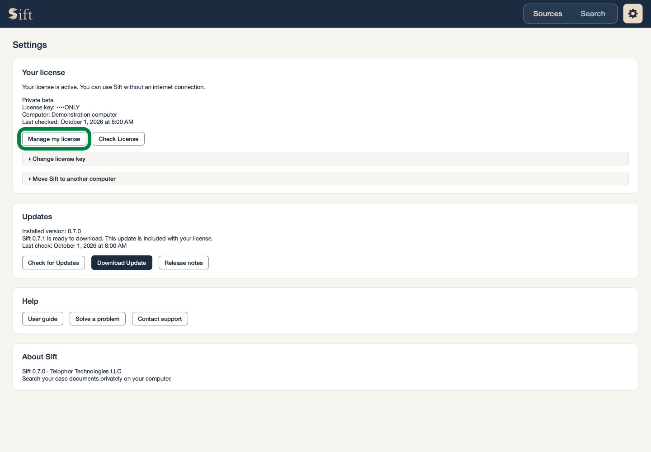Click 'Computer: Demonstration computer' text
The height and width of the screenshot is (452, 651).
click(70, 115)
